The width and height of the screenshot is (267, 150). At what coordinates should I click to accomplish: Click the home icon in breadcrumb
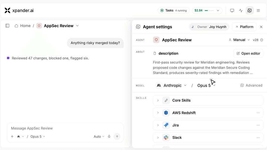[16, 26]
